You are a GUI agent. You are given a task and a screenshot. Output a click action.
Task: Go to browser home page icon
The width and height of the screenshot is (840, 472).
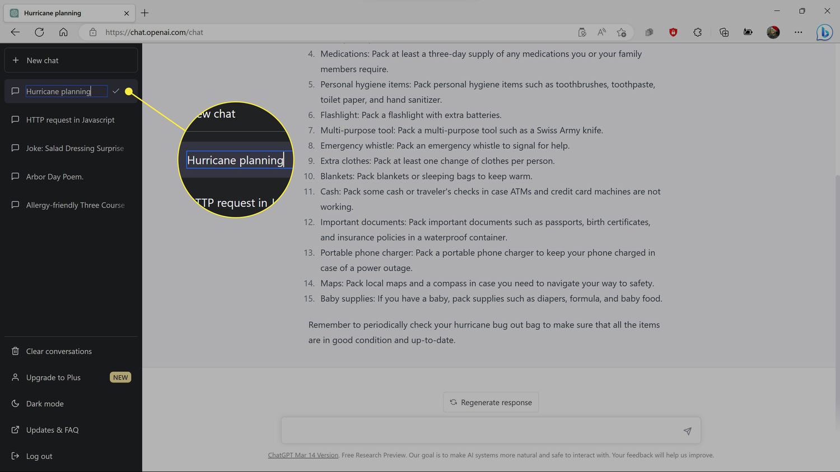[x=63, y=32]
